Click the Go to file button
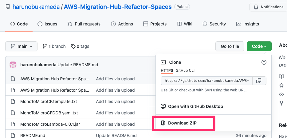 (230, 46)
